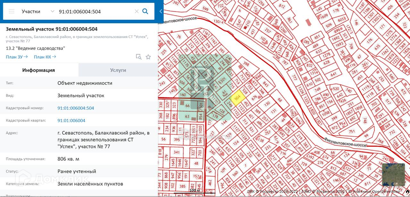Open cadastral number link 91:01:006004:504
The height and width of the screenshot is (197, 410).
pos(76,108)
